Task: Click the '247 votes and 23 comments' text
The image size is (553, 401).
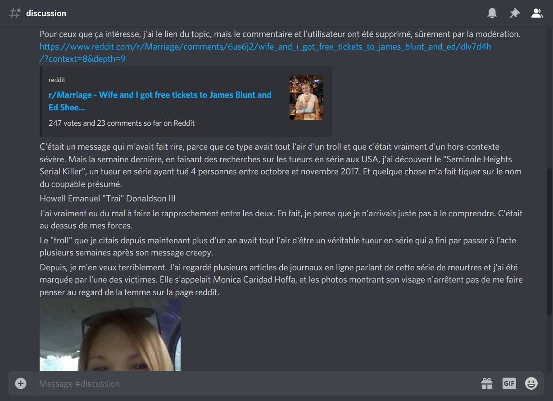Action: (x=122, y=123)
